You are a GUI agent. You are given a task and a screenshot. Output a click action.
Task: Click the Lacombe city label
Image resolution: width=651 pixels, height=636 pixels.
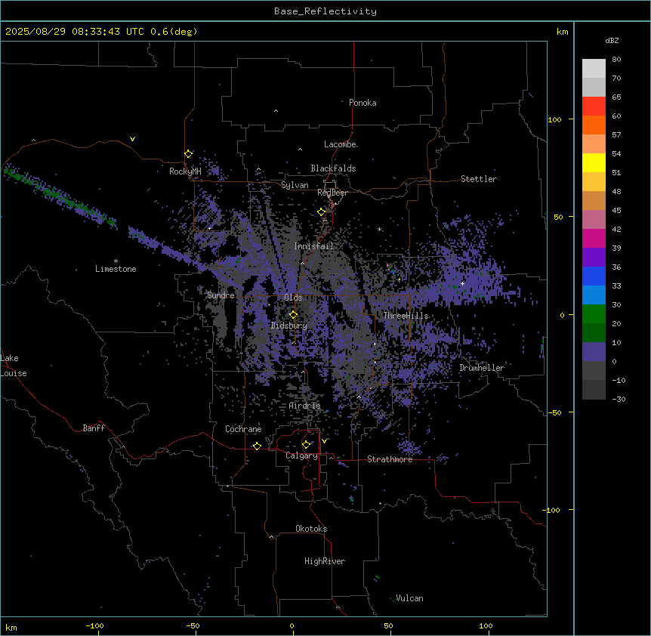point(340,144)
